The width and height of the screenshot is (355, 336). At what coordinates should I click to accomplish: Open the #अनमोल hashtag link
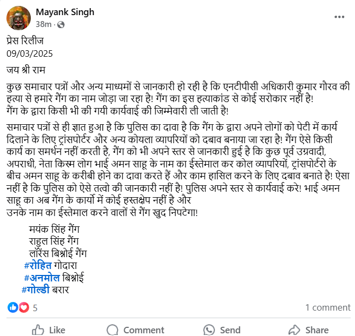(x=42, y=278)
